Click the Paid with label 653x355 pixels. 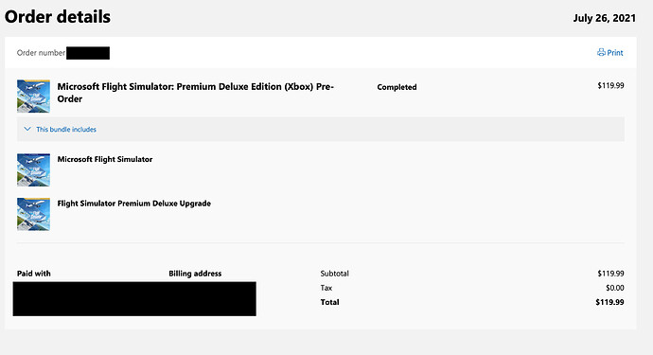click(x=34, y=274)
